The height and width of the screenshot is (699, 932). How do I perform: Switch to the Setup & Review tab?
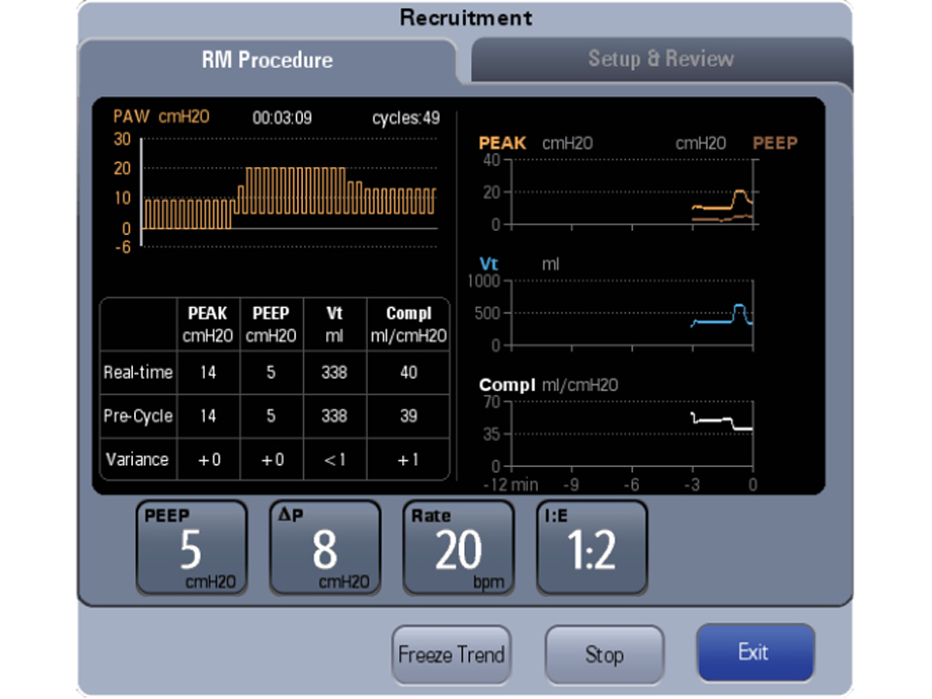[x=661, y=59]
